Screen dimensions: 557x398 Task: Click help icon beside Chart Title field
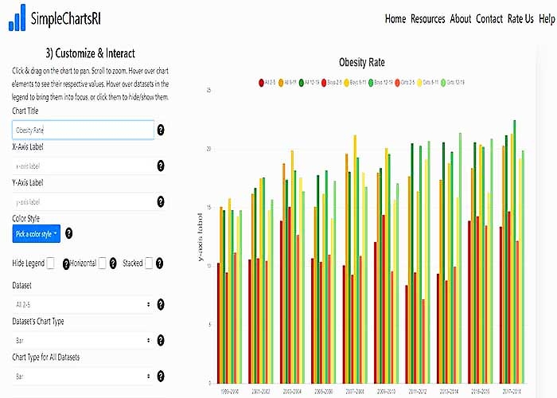click(x=161, y=130)
